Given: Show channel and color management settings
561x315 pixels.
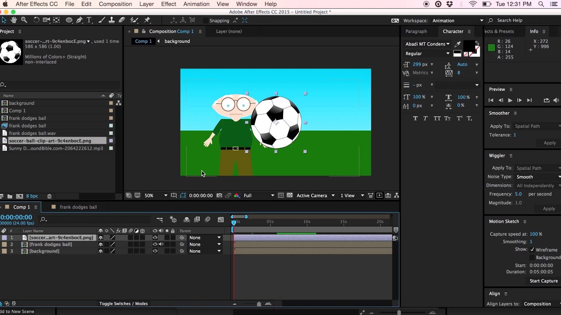Looking at the screenshot, I should click(x=237, y=196).
